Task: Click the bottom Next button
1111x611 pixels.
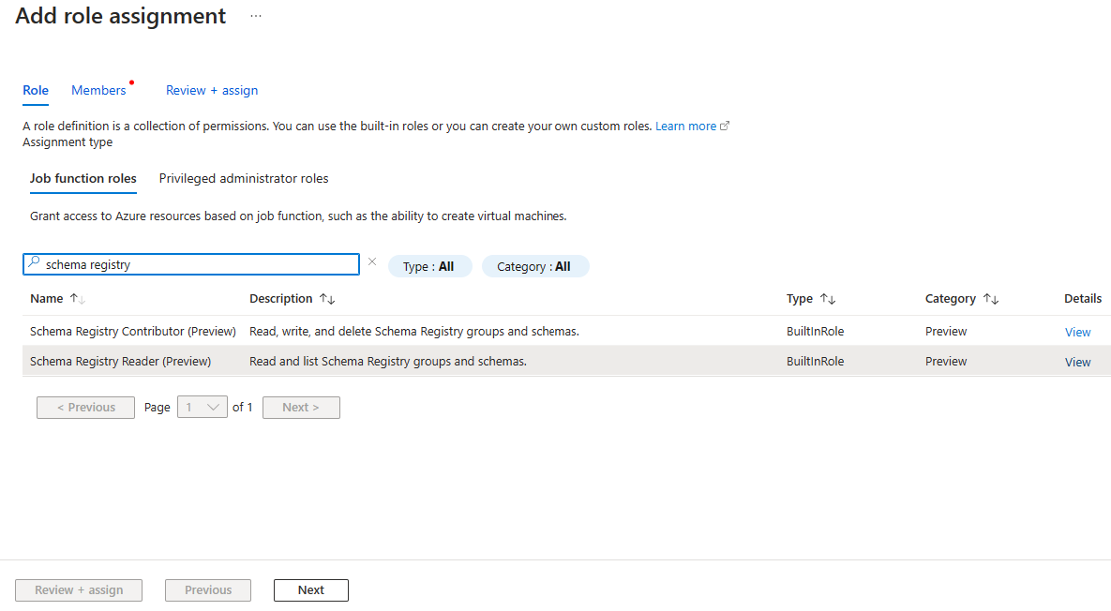Action: click(x=311, y=589)
